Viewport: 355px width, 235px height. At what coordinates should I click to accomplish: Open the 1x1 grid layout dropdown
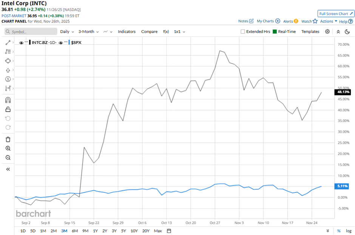[179, 32]
